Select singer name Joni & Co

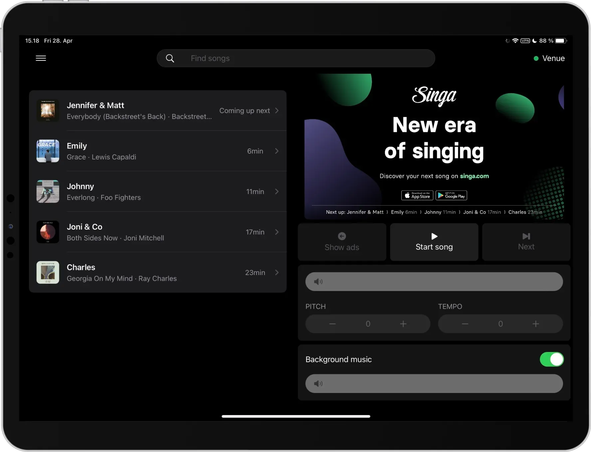(x=85, y=227)
